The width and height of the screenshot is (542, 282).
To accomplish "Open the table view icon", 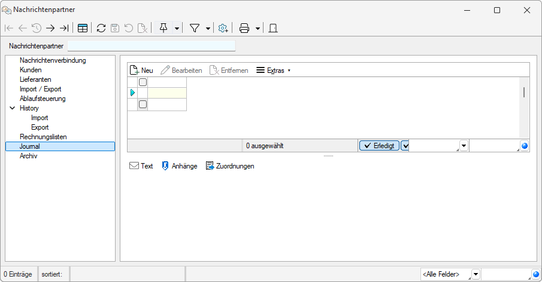I will pyautogui.click(x=83, y=28).
